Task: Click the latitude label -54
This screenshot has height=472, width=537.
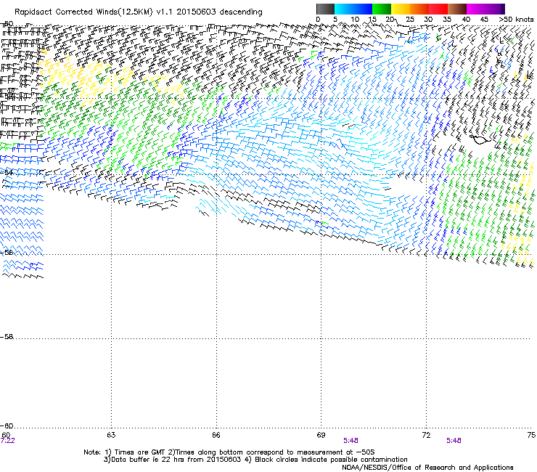Action: (x=7, y=172)
